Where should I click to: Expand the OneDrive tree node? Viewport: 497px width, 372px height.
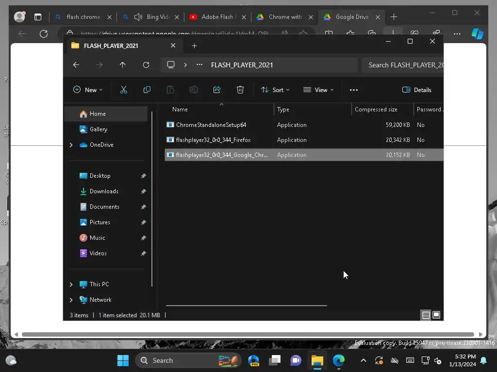tap(71, 145)
